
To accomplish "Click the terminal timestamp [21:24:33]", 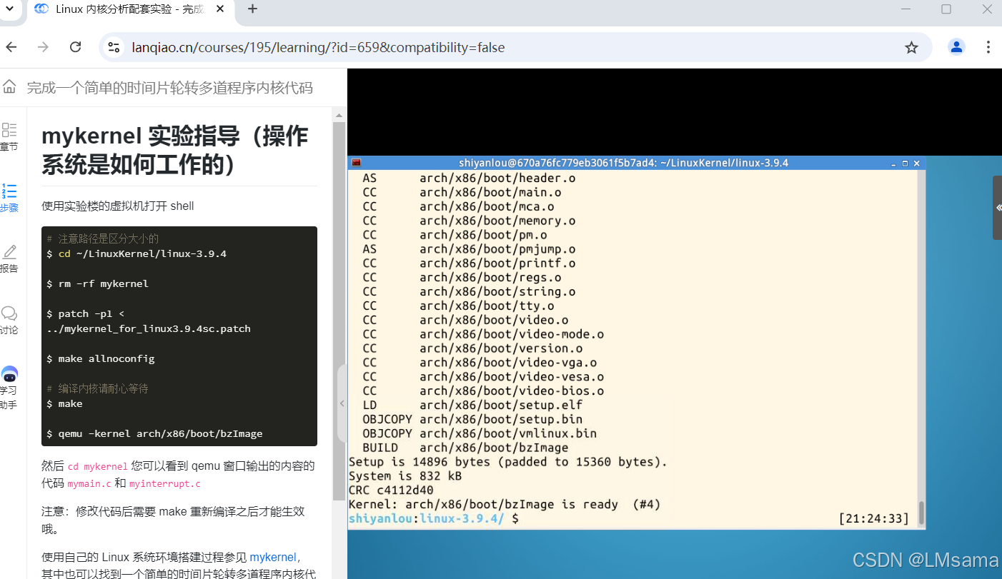I will click(x=874, y=518).
